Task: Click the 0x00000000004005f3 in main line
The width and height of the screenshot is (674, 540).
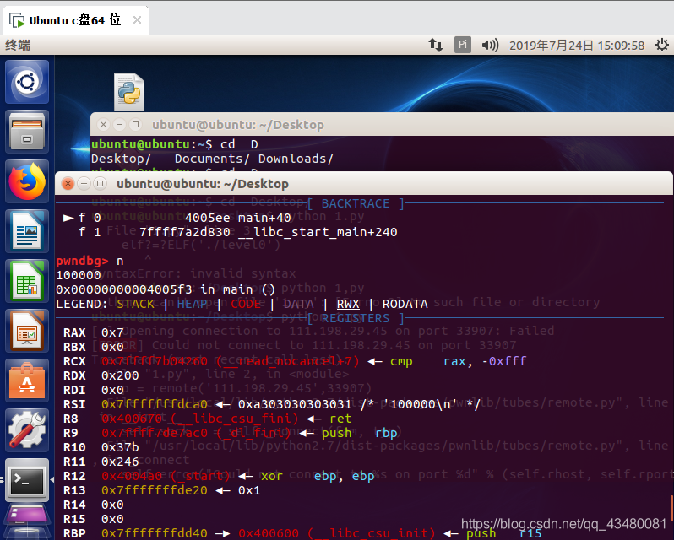Action: pos(166,289)
